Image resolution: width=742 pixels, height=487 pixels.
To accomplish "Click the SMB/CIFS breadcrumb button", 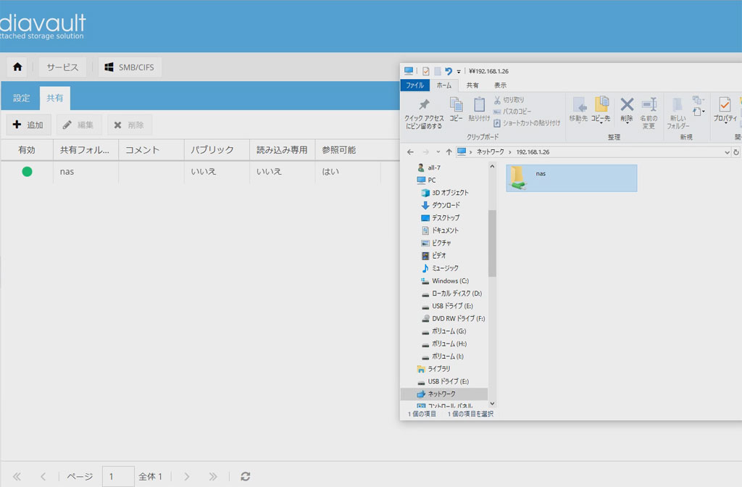I will (x=130, y=67).
